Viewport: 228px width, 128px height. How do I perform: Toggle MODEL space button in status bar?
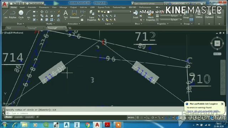tap(131, 118)
